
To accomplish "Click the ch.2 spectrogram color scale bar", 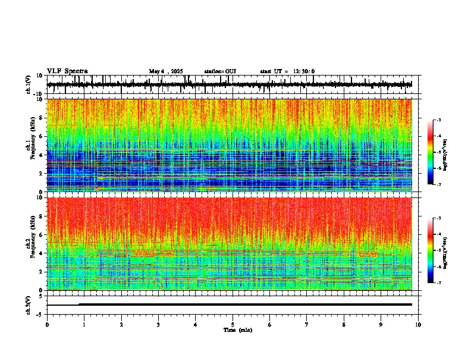I will point(430,250).
